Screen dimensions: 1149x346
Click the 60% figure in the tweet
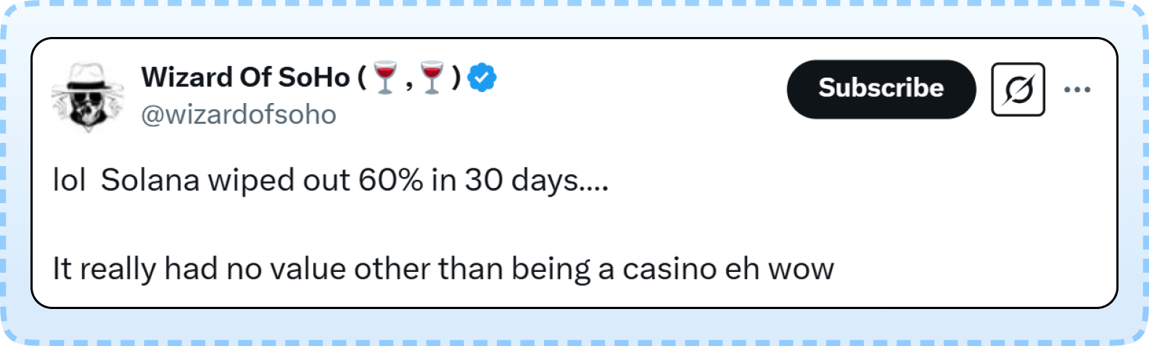pyautogui.click(x=390, y=180)
